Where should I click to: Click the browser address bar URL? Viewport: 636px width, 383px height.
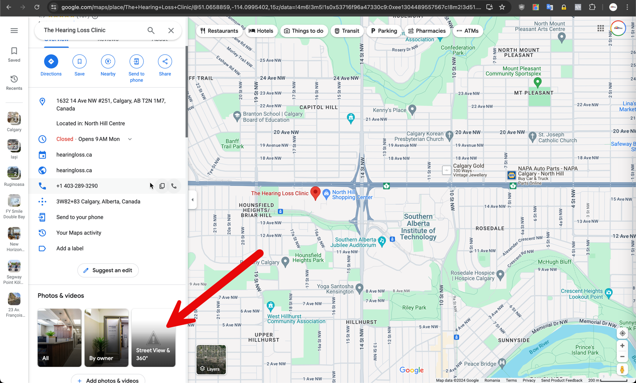click(x=271, y=7)
